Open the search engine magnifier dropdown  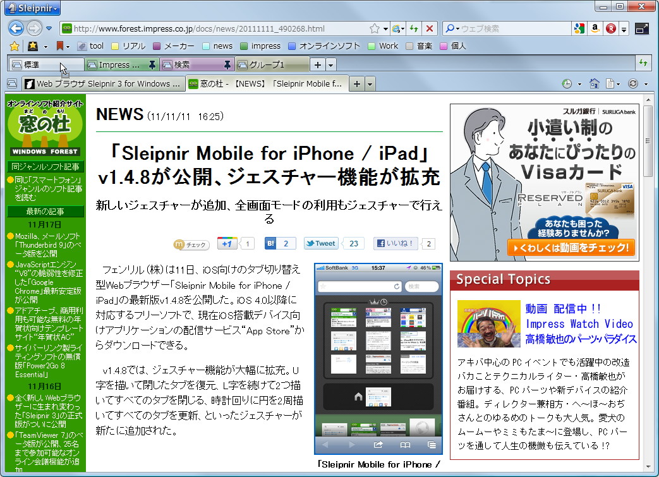coord(452,28)
